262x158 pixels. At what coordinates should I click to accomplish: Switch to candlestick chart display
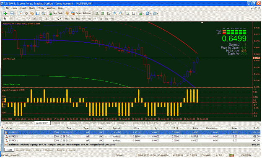[x=103, y=13]
